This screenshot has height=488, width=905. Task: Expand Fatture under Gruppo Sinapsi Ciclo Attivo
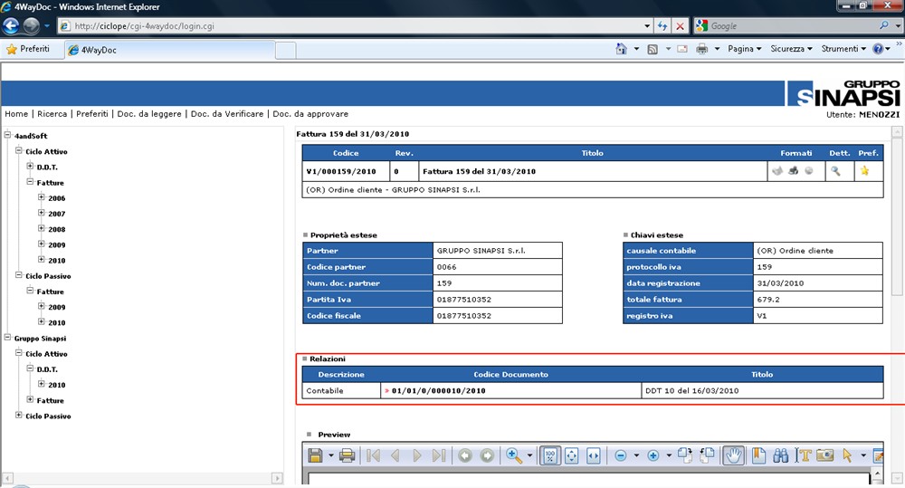(30, 399)
